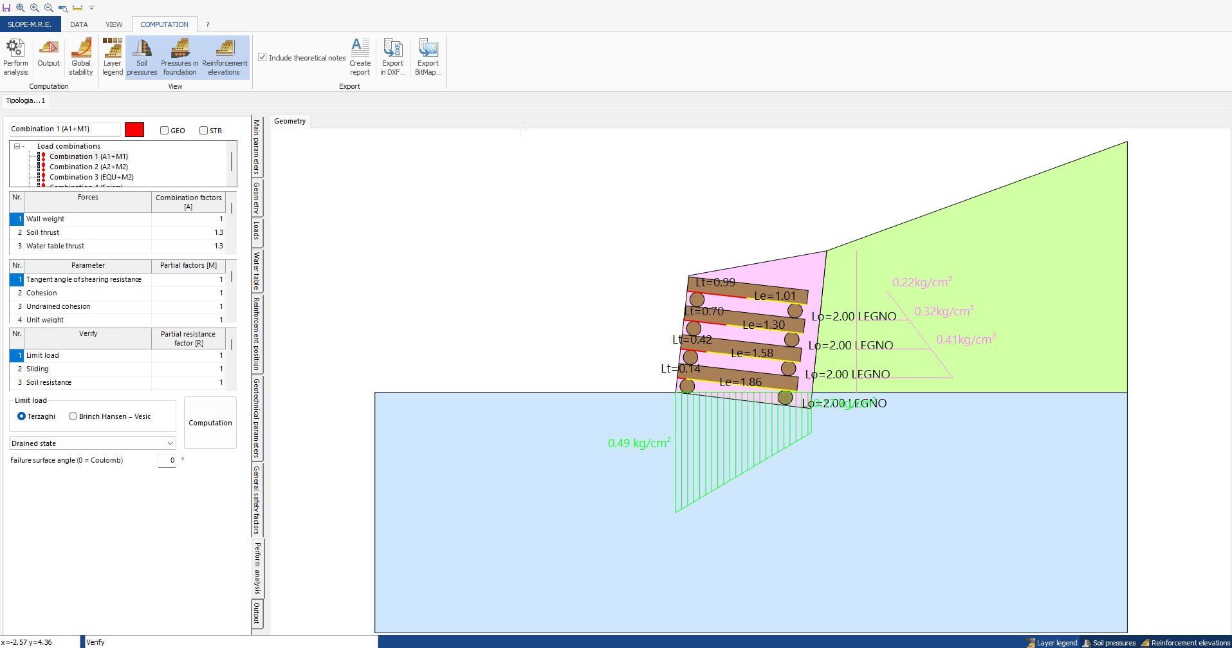Collapse the Load combinations tree node
Screen dimensions: 1232x648
point(17,146)
